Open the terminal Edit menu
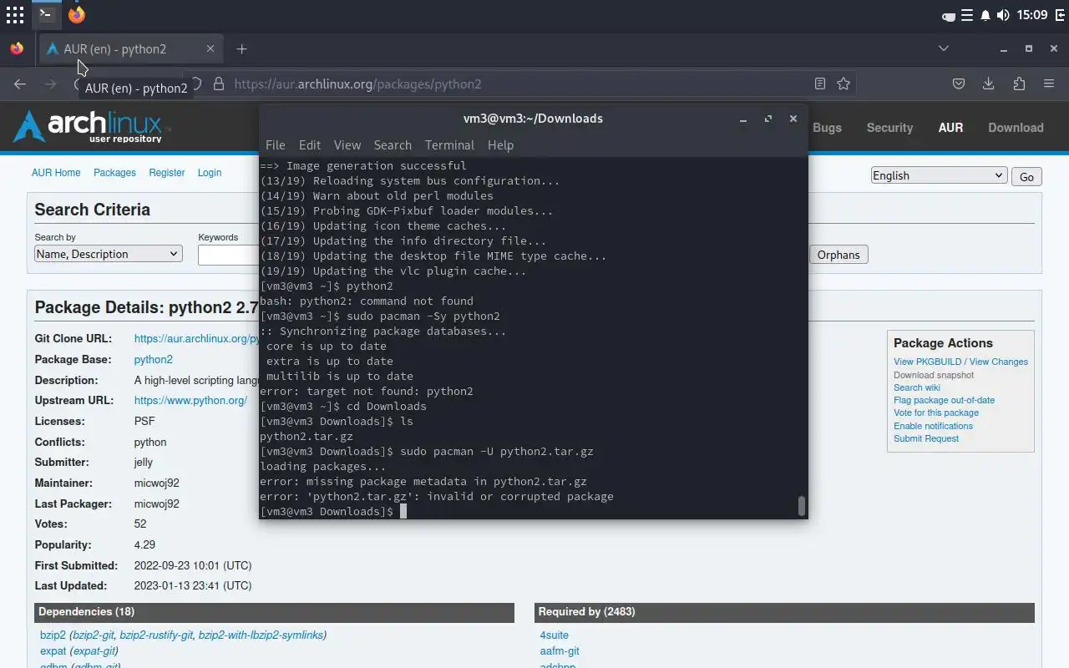Viewport: 1069px width, 668px height. coord(310,145)
